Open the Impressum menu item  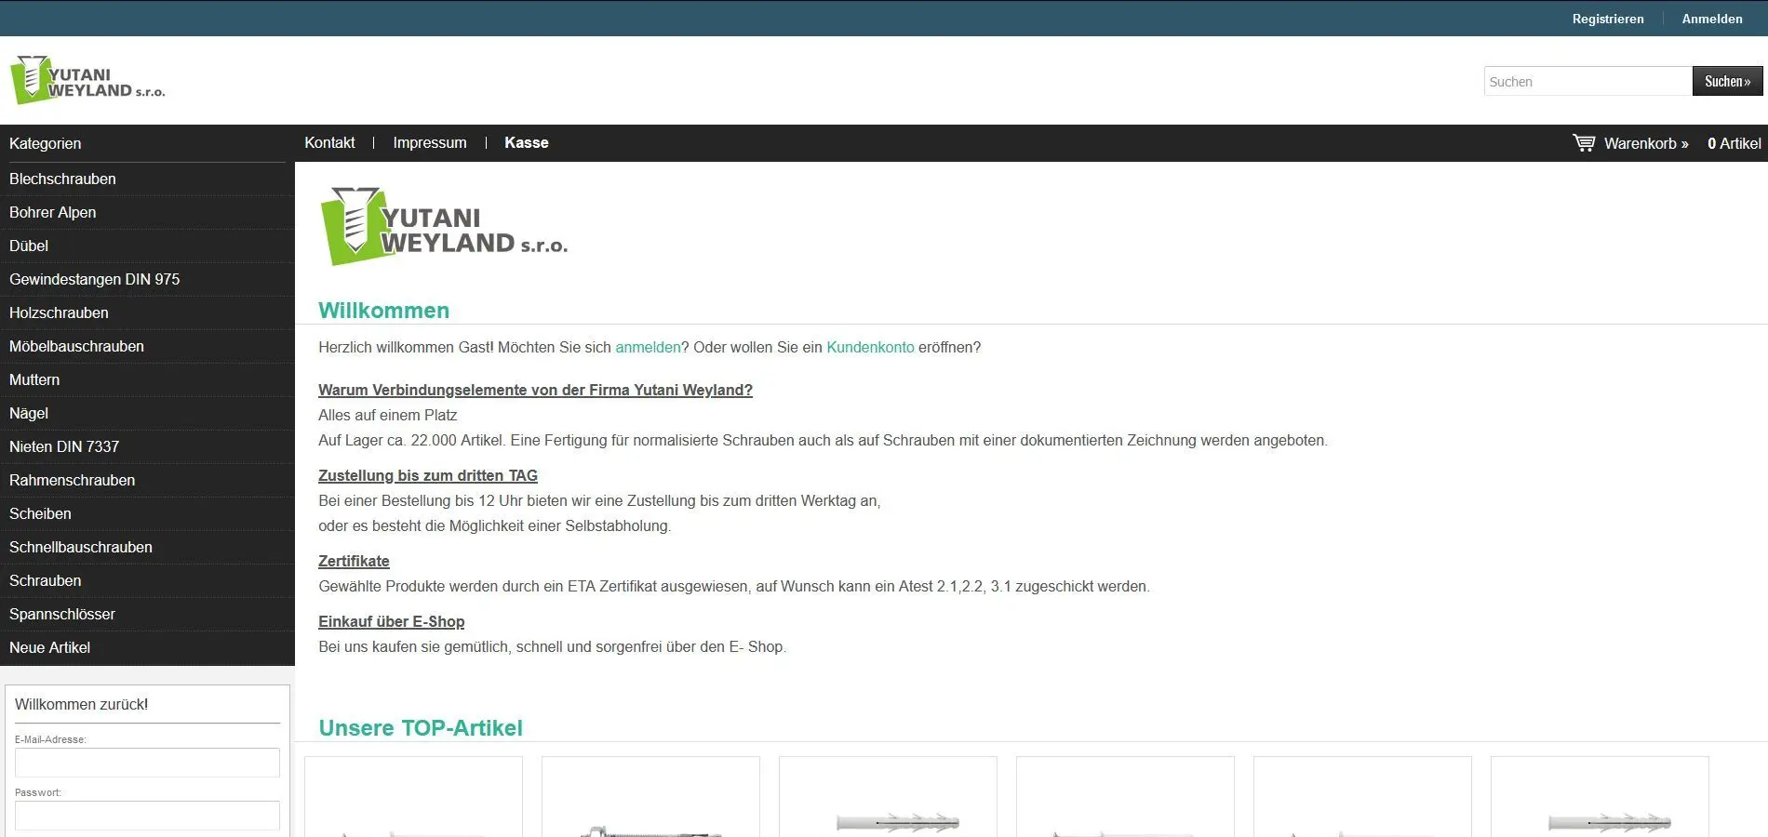(429, 142)
